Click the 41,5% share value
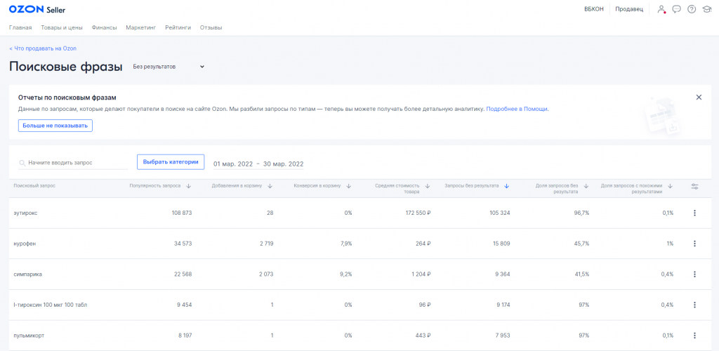Image resolution: width=719 pixels, height=351 pixels. (581, 274)
